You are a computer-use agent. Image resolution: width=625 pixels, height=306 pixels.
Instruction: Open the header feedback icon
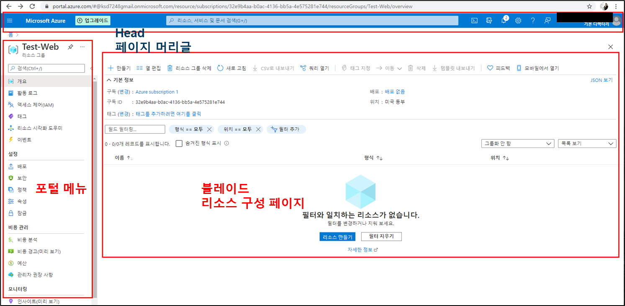[x=547, y=20]
